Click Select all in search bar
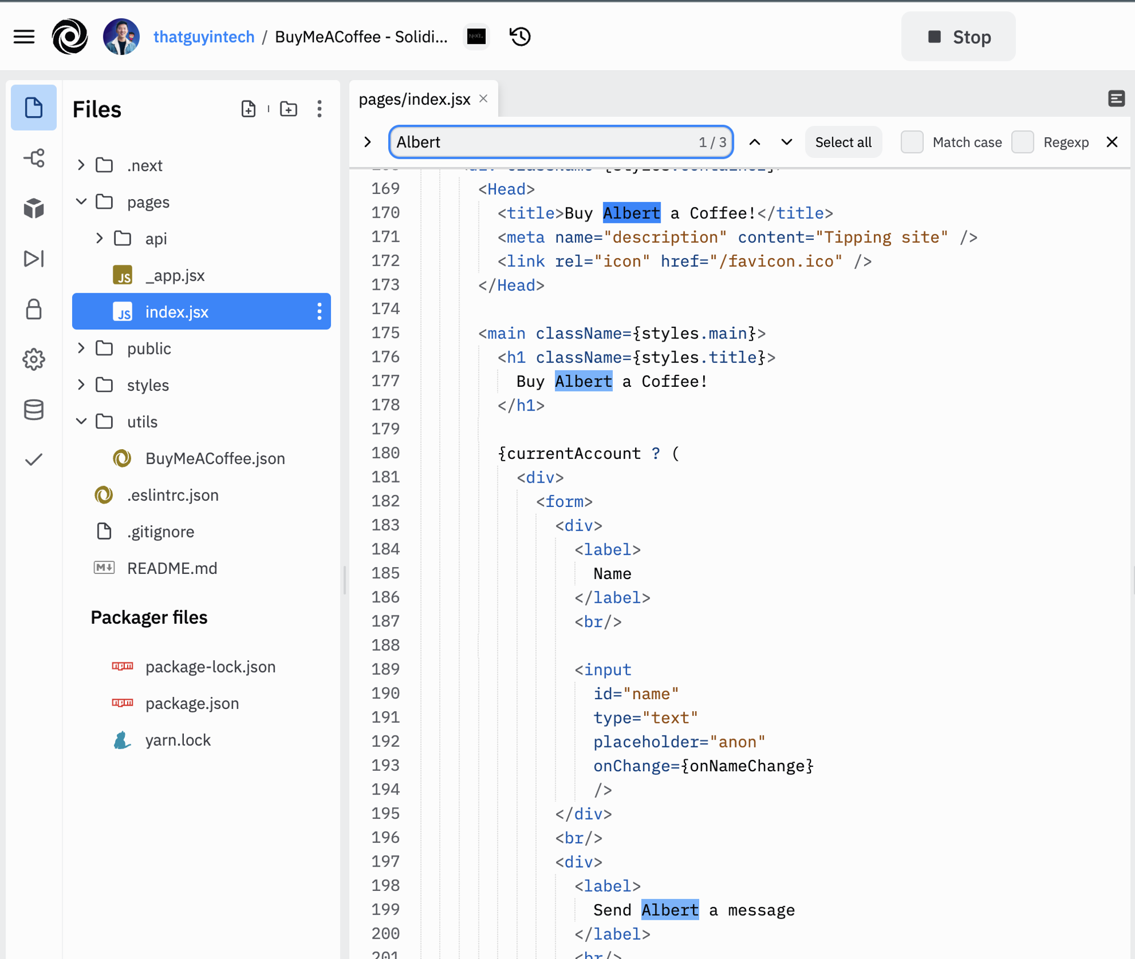 [x=843, y=142]
